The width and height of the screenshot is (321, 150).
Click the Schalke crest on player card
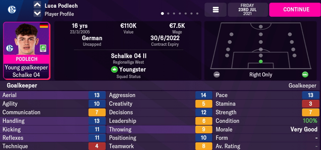click(x=10, y=48)
